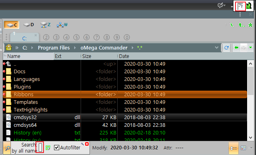Sort by the Name column header

[x=28, y=56]
